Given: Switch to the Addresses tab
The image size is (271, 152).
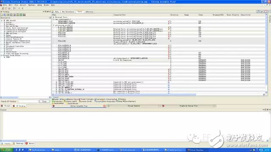Looking at the screenshot, I should (89, 12).
